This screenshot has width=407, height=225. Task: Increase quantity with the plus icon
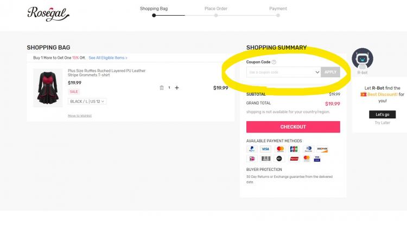(177, 88)
